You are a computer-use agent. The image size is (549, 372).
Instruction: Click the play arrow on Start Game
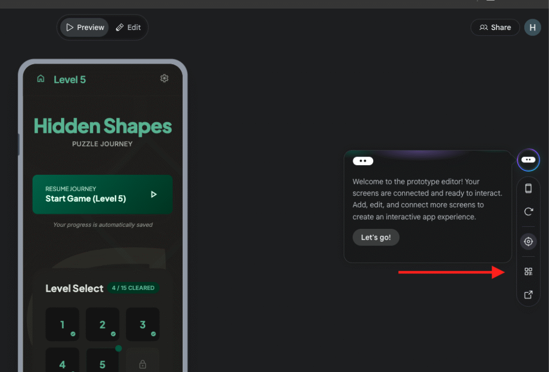(154, 194)
